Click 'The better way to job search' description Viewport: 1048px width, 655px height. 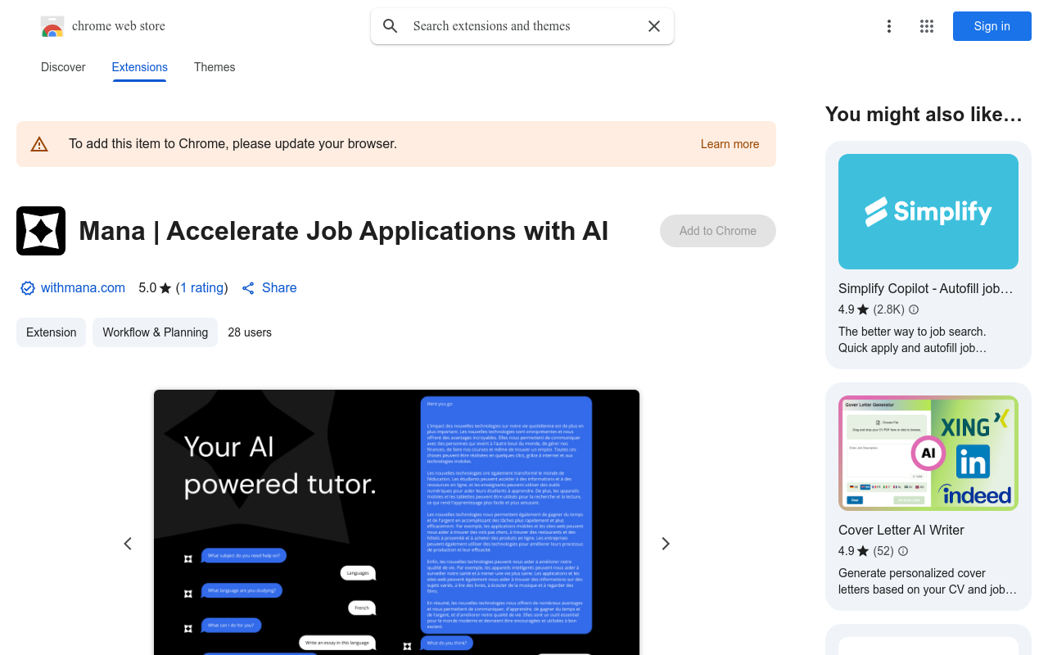tap(913, 340)
